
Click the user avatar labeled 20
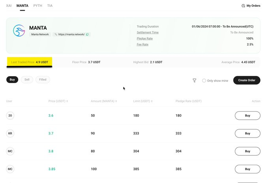click(10, 115)
